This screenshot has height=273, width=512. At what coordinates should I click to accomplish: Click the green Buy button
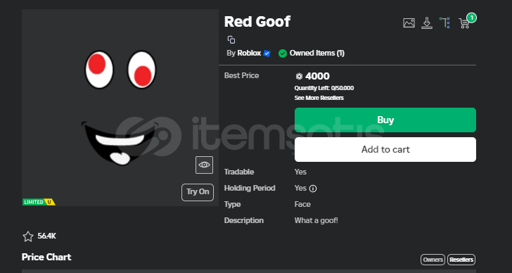[385, 120]
